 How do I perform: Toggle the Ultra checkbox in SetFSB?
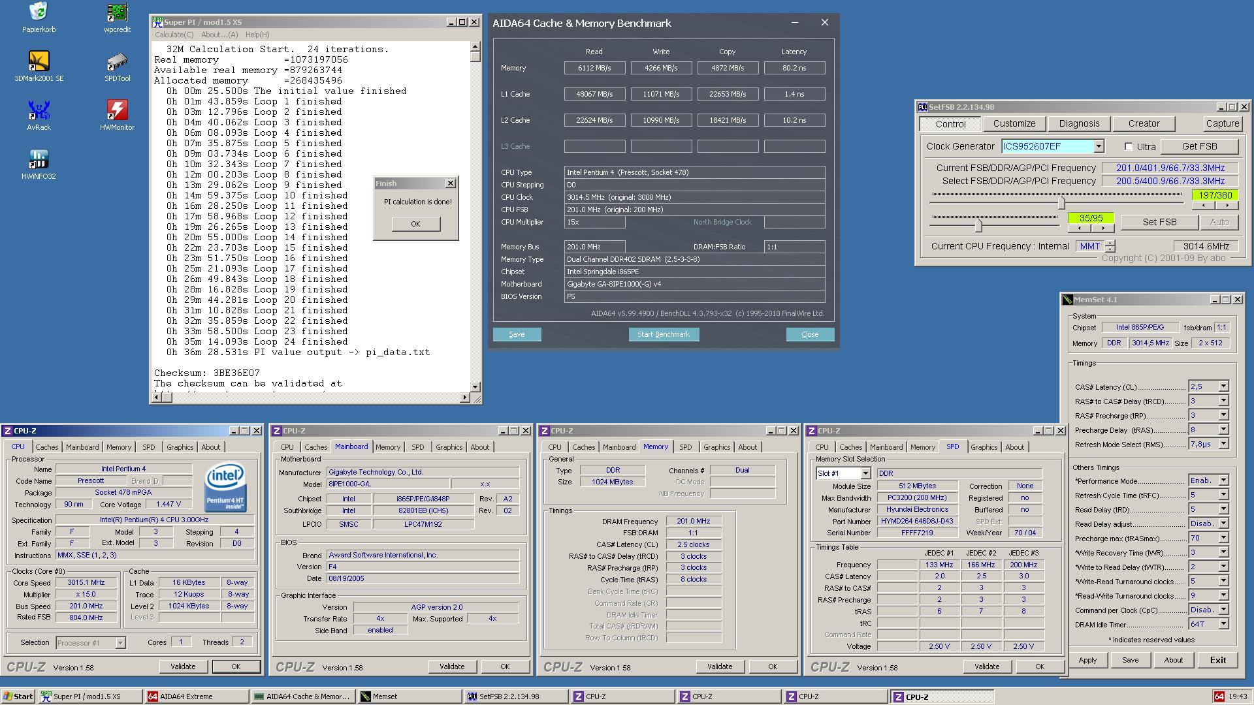[1129, 147]
